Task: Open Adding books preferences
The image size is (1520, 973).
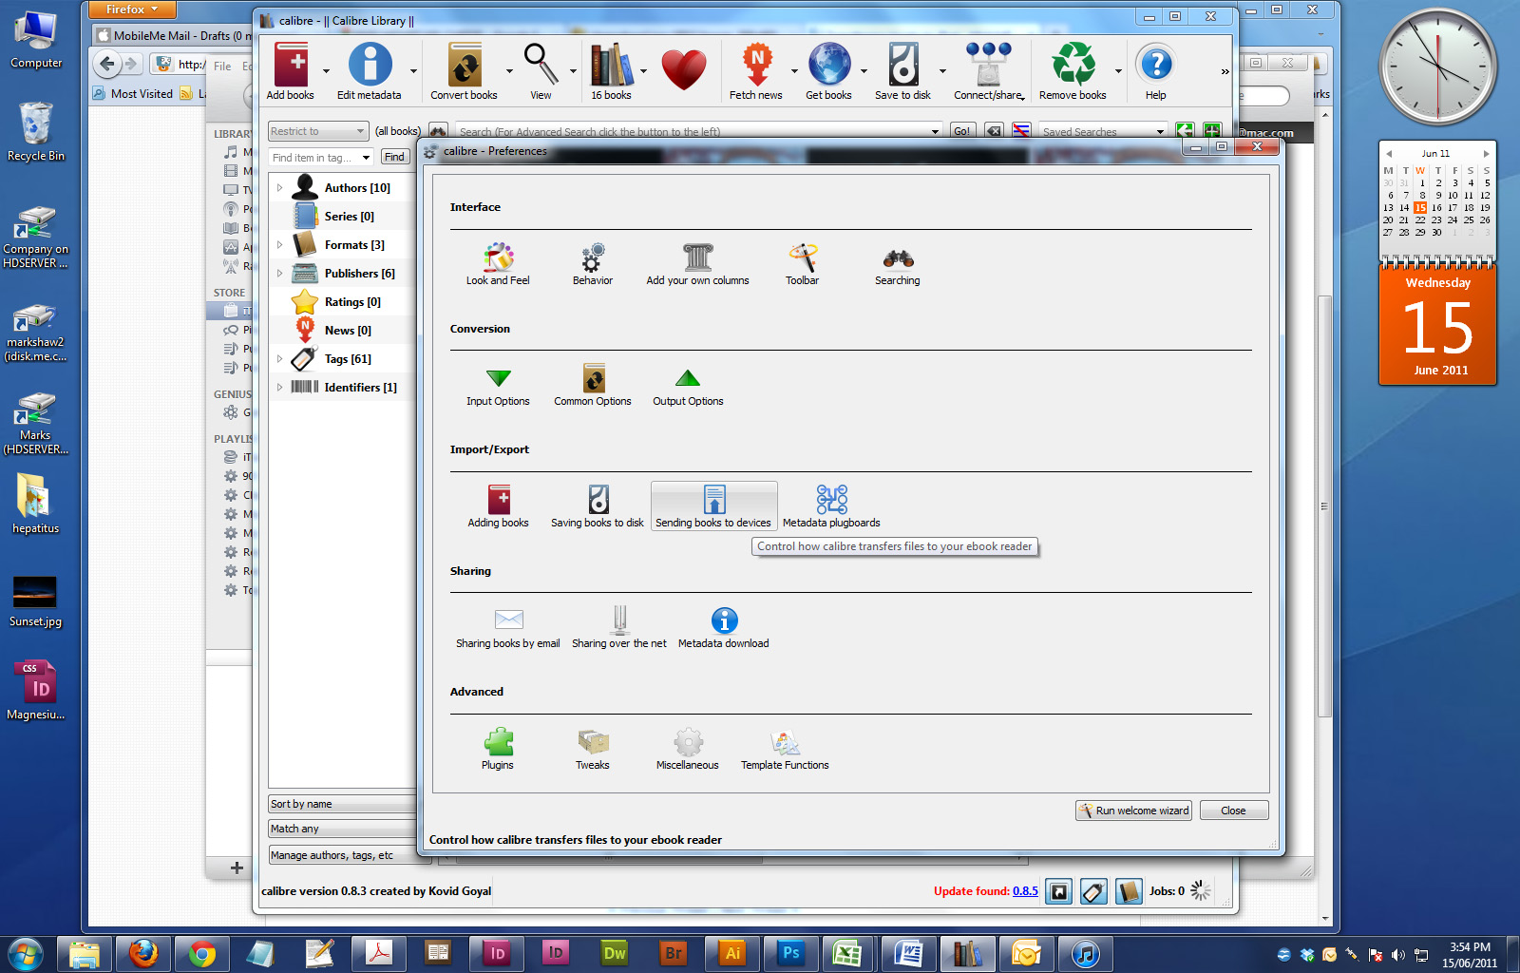Action: tap(498, 506)
